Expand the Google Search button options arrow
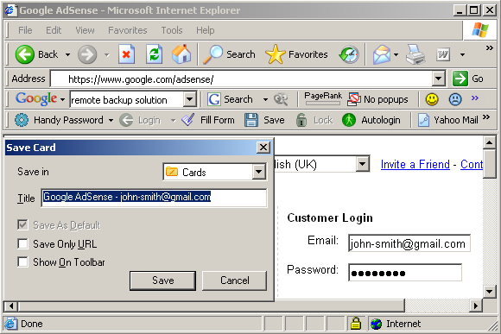The image size is (501, 334). [265, 99]
